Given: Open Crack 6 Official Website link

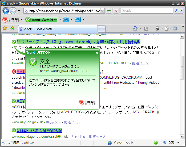Looking at the screenshot, I should click(39, 130).
